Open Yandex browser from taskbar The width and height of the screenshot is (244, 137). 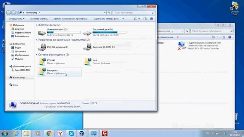tap(60, 134)
